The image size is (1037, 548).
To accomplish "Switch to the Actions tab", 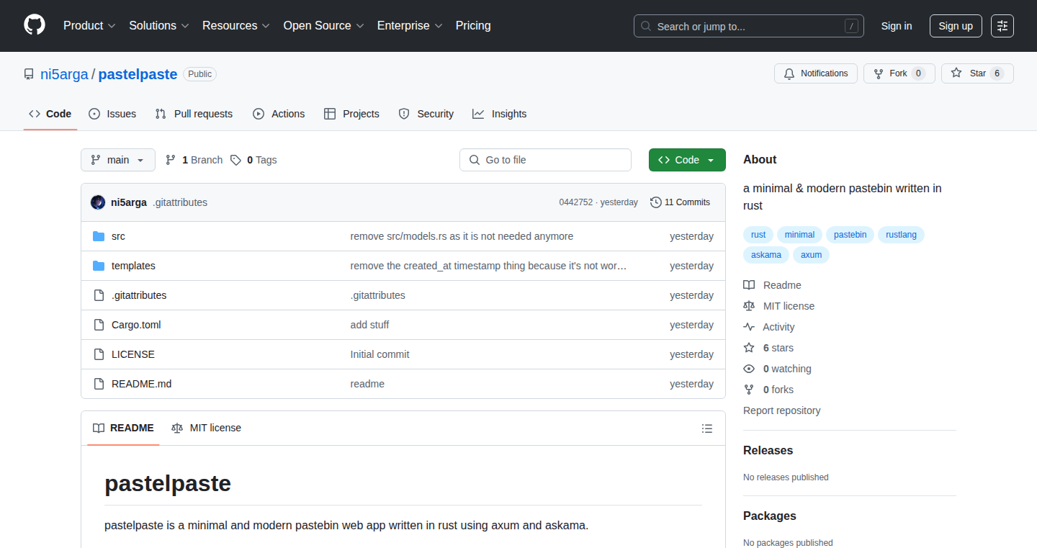I will [279, 114].
